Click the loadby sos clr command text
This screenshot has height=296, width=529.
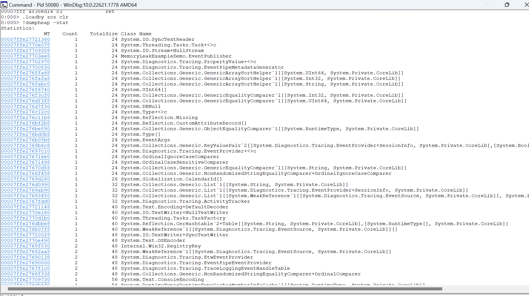point(45,17)
